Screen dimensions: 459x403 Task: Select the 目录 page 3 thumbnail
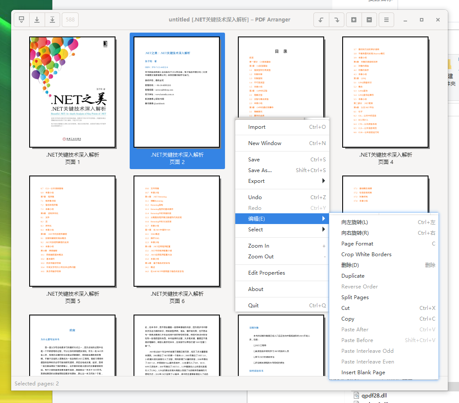point(281,77)
